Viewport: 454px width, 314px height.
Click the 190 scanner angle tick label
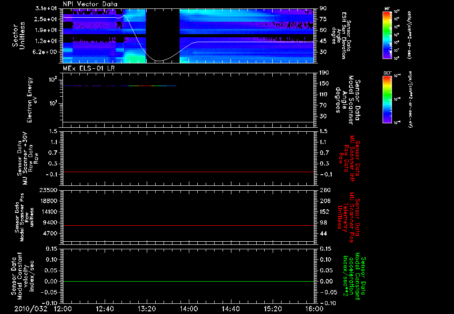(x=325, y=73)
